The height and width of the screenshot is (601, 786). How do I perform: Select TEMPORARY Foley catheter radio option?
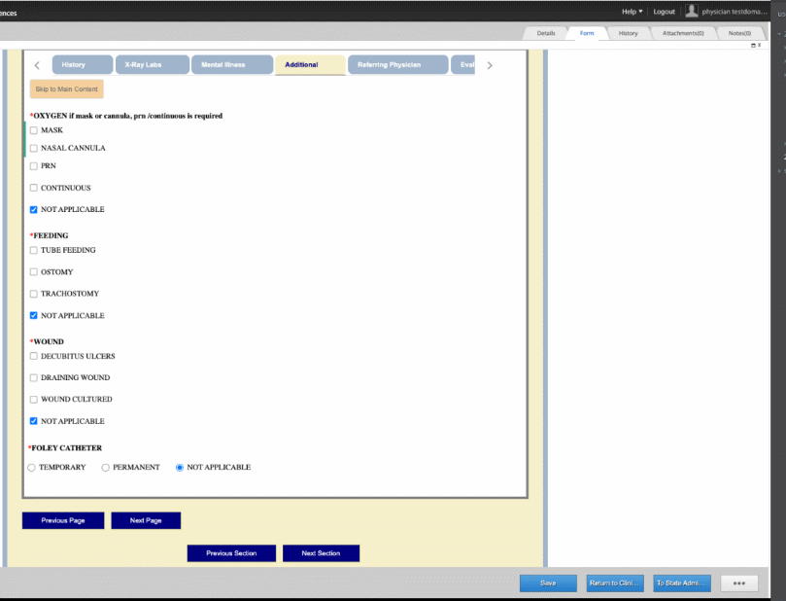coord(32,468)
